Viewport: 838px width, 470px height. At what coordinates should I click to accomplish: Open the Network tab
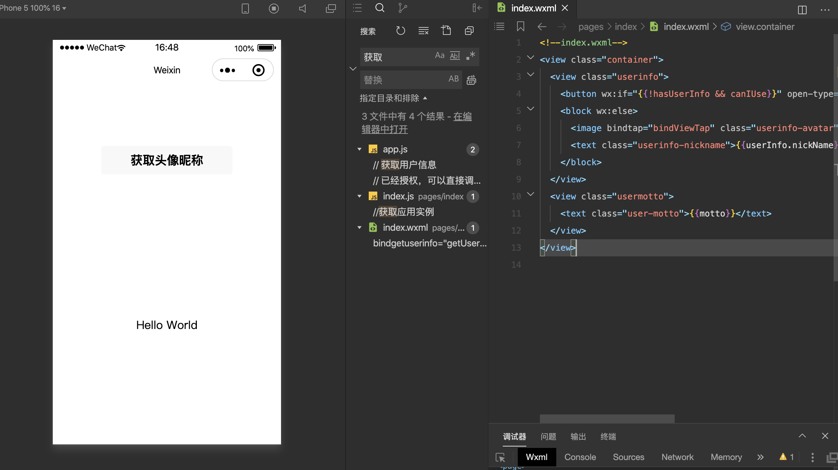click(x=677, y=457)
